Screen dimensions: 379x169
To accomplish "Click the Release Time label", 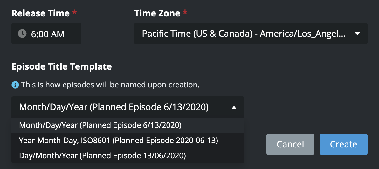I will pos(40,13).
